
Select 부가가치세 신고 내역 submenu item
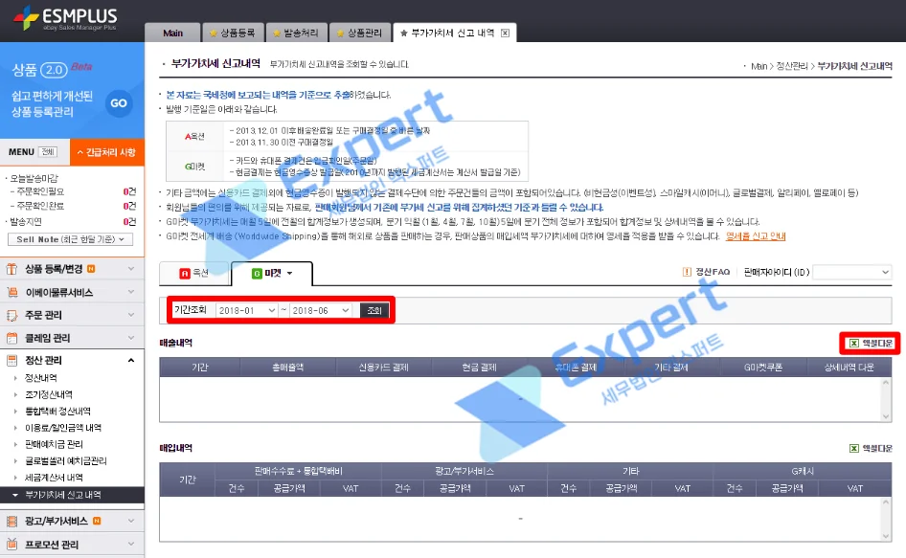(72, 495)
